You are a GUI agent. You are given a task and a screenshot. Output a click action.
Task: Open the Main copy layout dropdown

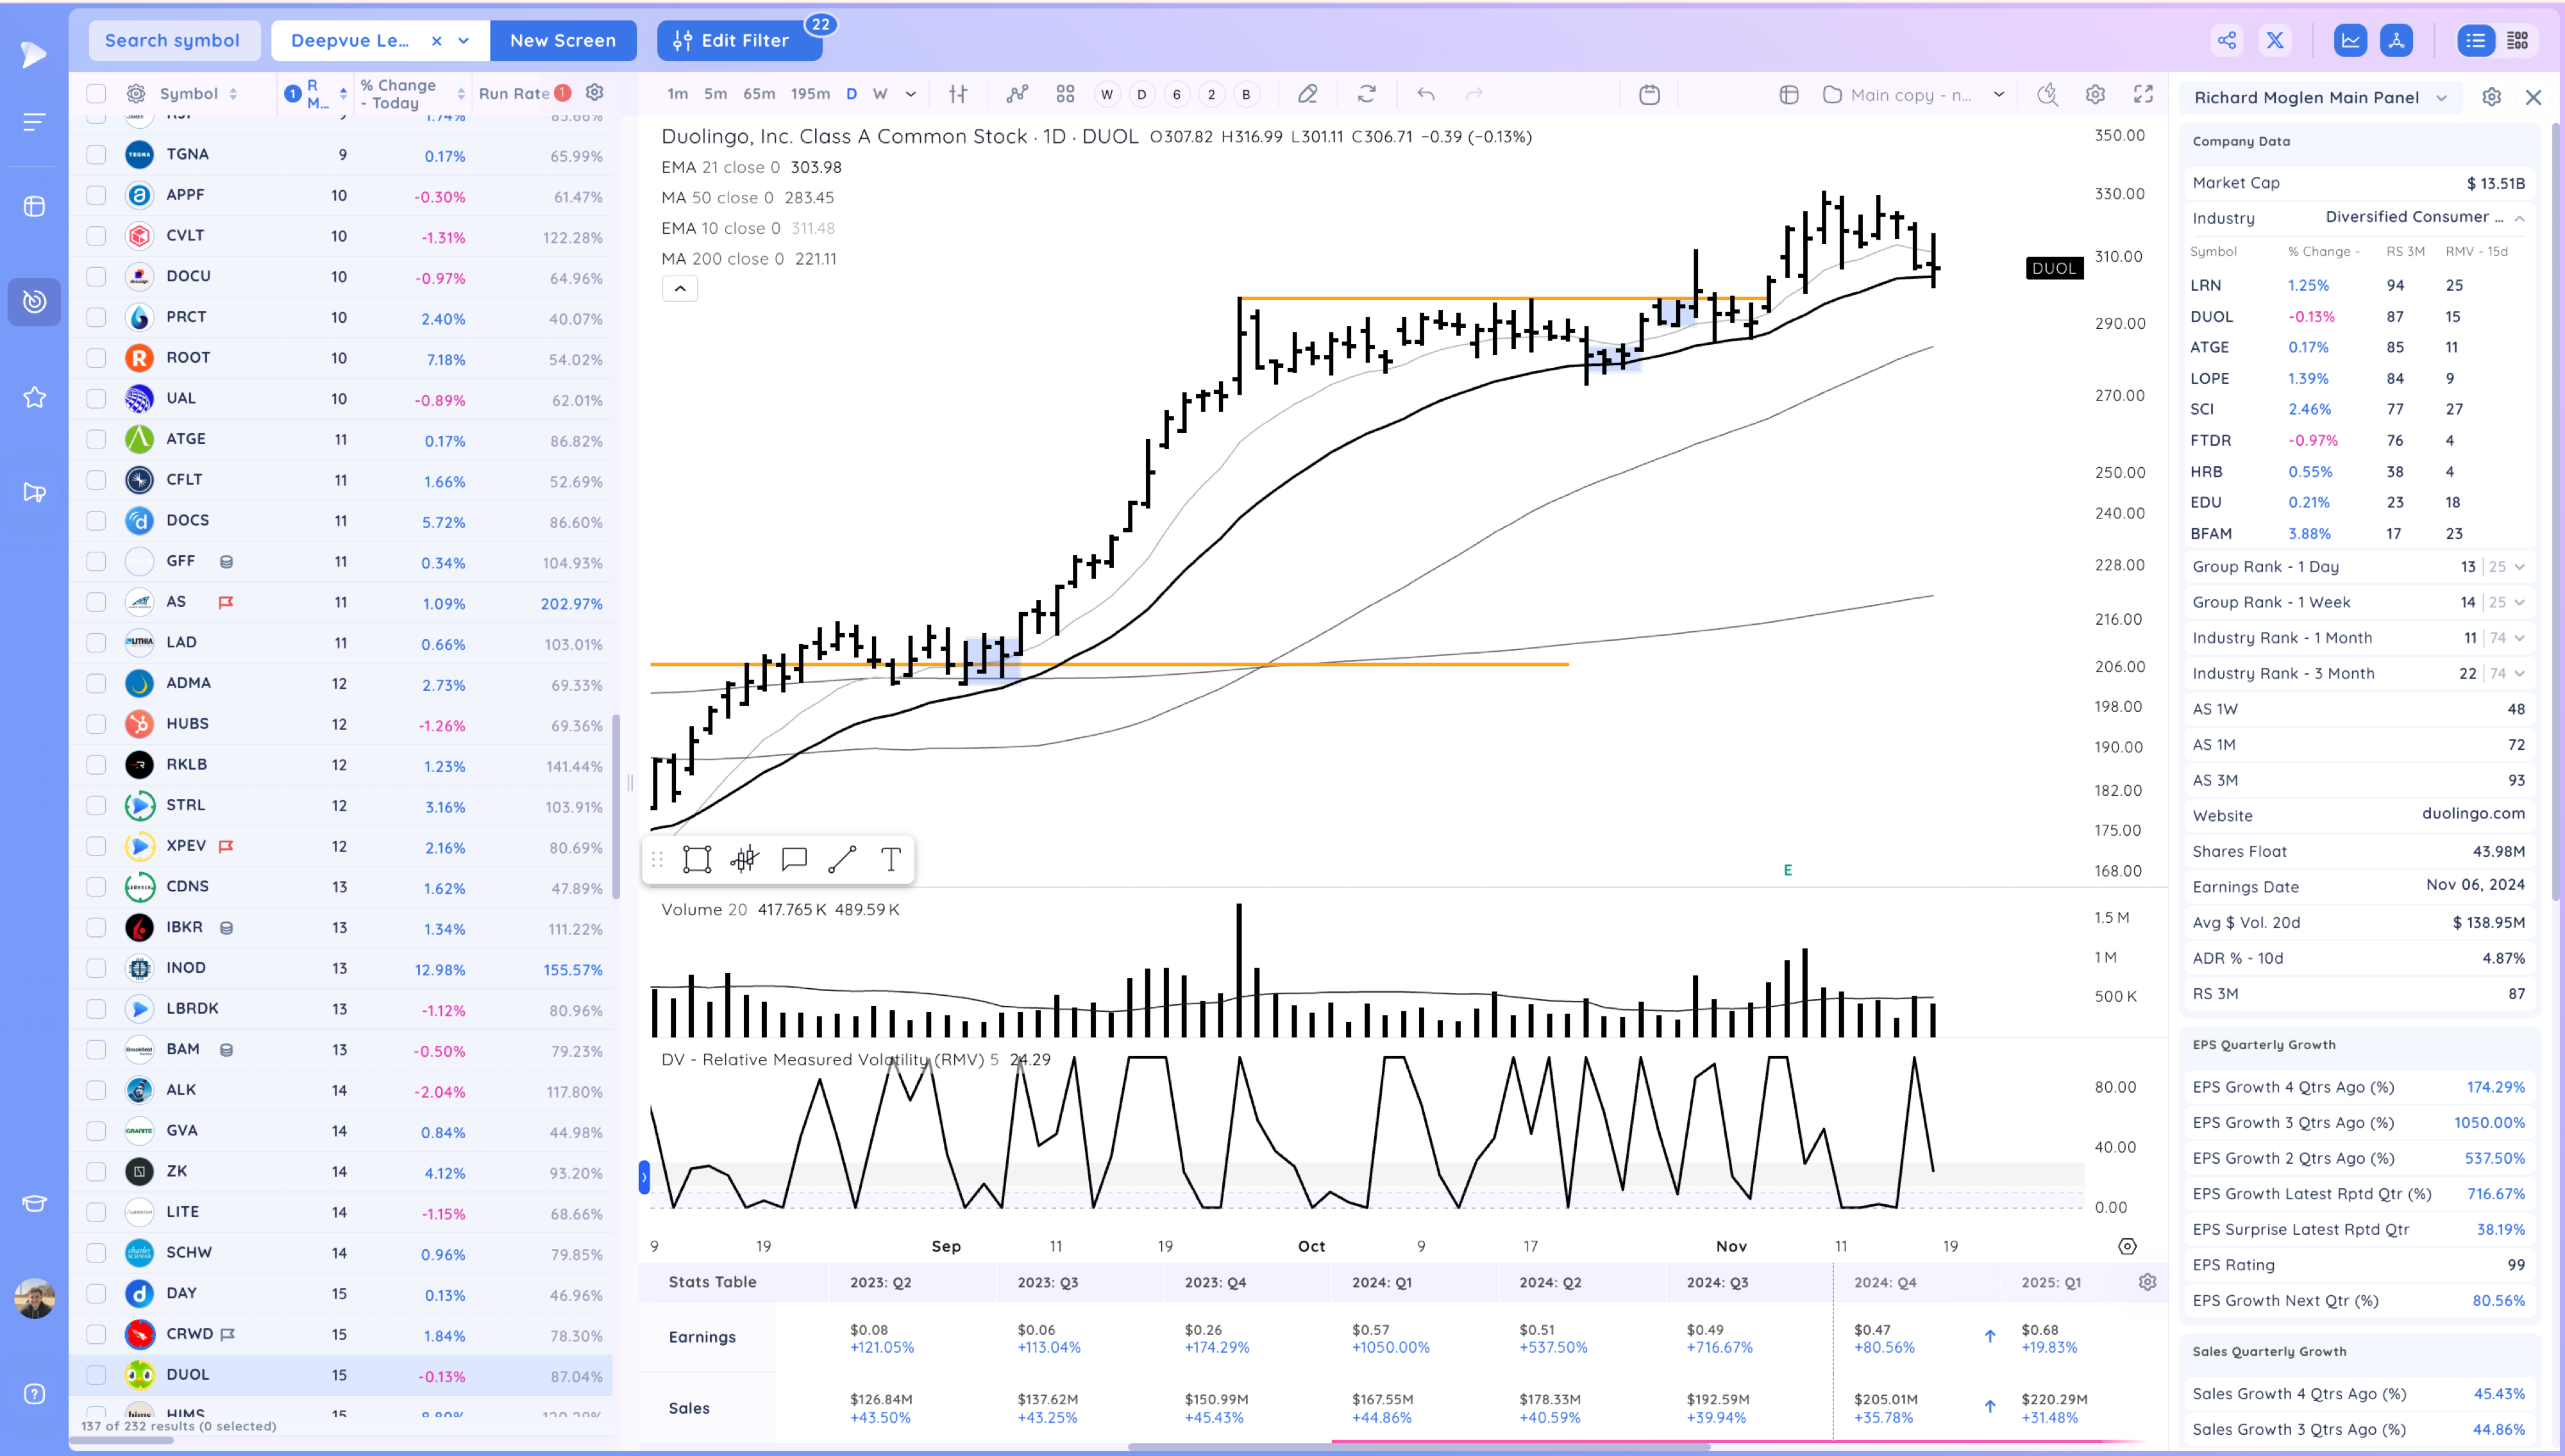click(x=1999, y=94)
